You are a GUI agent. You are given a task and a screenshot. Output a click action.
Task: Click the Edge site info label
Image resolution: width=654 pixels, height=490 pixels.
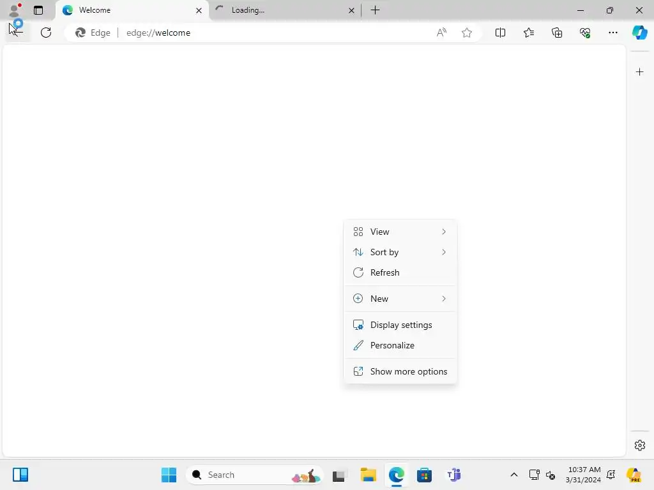(x=93, y=33)
